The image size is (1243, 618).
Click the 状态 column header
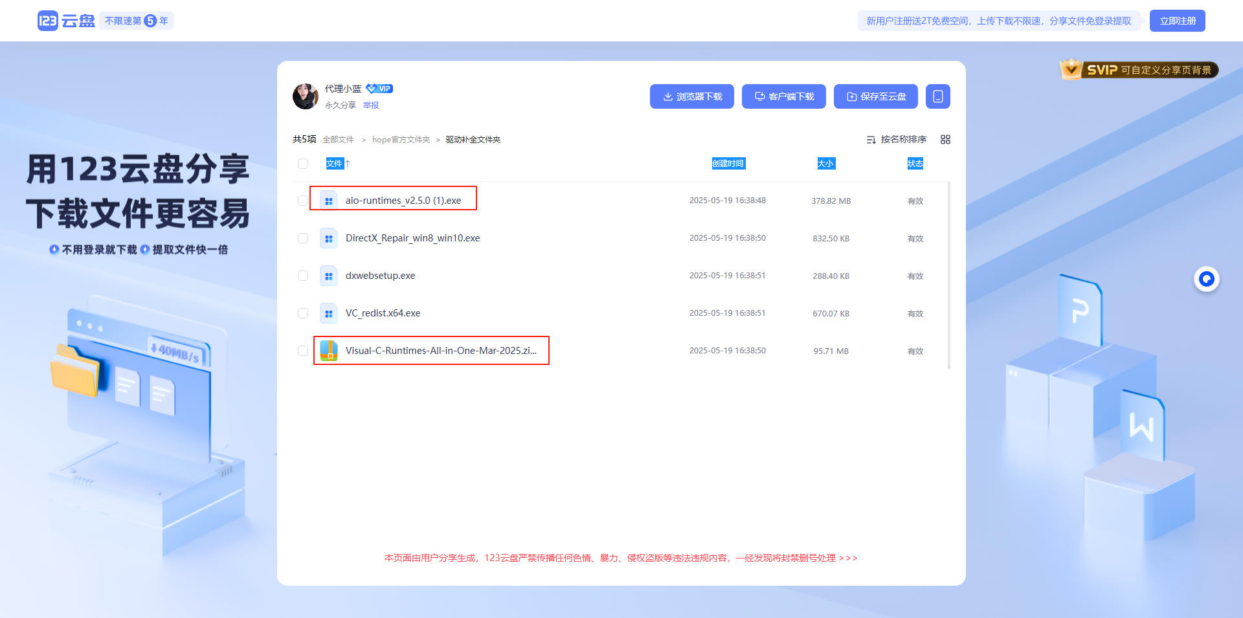915,164
